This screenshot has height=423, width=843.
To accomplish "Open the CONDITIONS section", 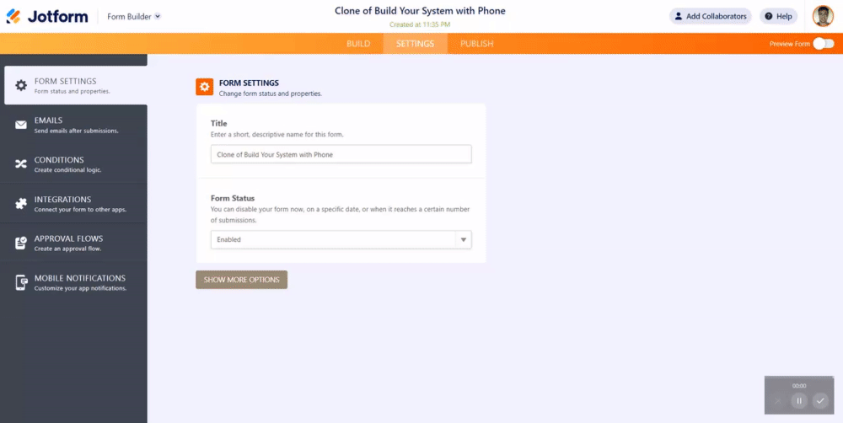I will (x=73, y=164).
